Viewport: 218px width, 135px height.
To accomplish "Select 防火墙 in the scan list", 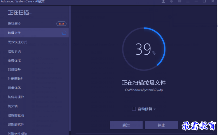I will coord(34,106).
